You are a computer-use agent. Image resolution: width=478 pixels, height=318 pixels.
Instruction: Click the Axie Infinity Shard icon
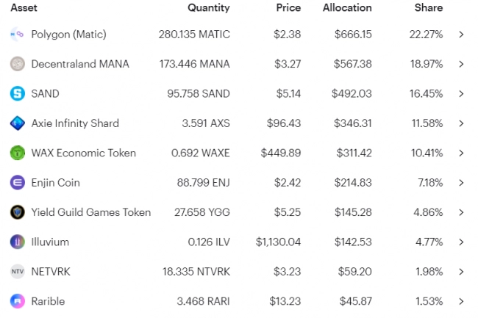18,123
